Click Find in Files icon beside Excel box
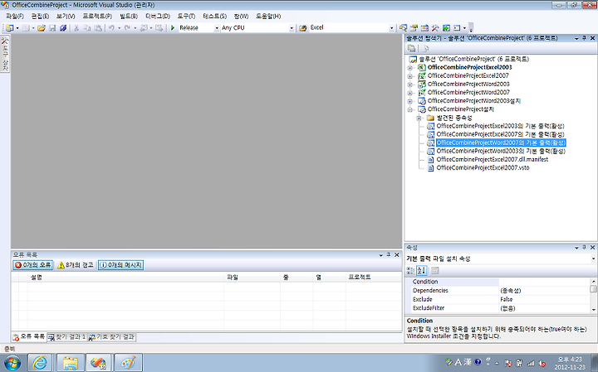Screen dimensions: 598x372 pyautogui.click(x=303, y=28)
